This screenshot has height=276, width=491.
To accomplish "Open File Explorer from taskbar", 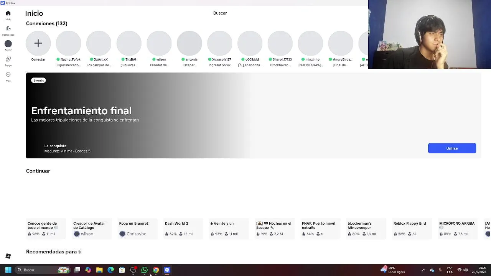I will (99, 270).
